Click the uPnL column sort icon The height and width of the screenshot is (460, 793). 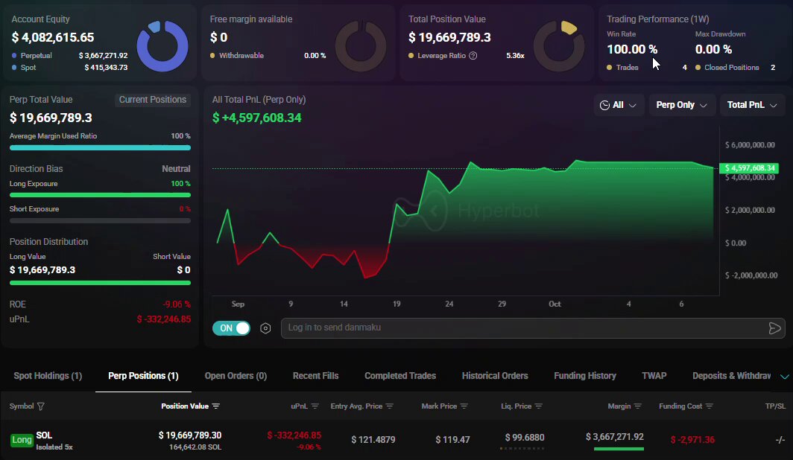[315, 406]
